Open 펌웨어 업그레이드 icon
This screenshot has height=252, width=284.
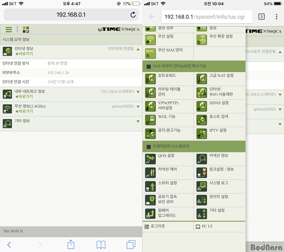coord(151,213)
